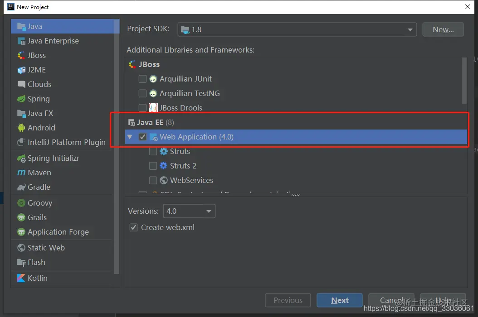Tick the Struts 2 checkbox
Viewport: 478px width, 317px height.
[x=153, y=166]
